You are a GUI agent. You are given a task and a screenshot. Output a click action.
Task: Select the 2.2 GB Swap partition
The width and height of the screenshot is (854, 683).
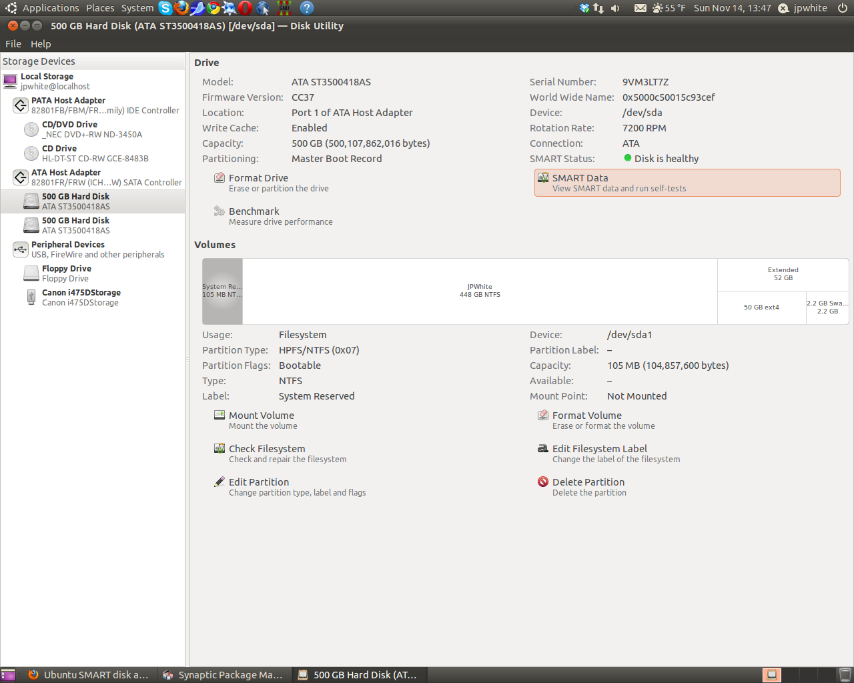[827, 307]
